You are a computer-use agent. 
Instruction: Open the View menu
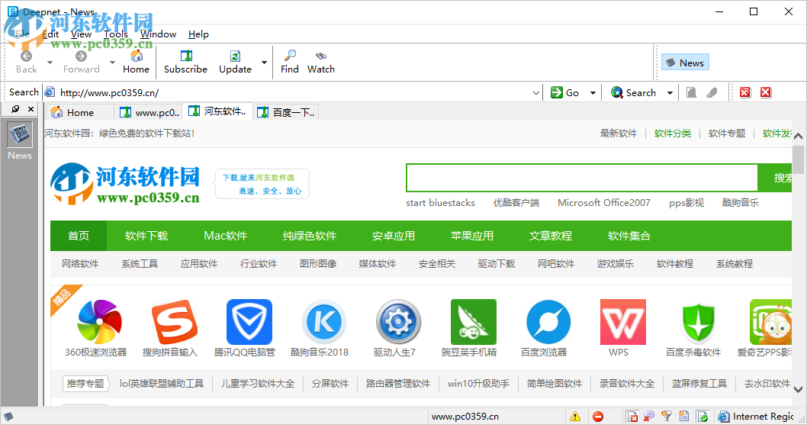(82, 34)
